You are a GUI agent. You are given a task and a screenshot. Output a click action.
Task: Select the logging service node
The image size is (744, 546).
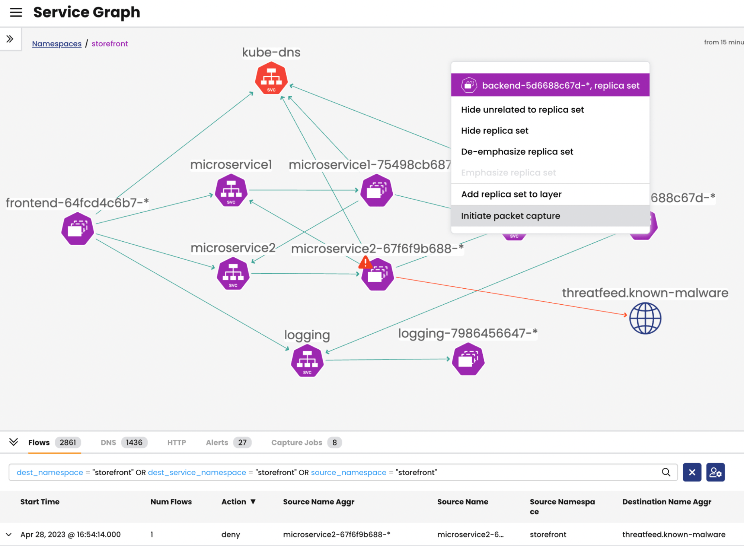[x=307, y=361]
